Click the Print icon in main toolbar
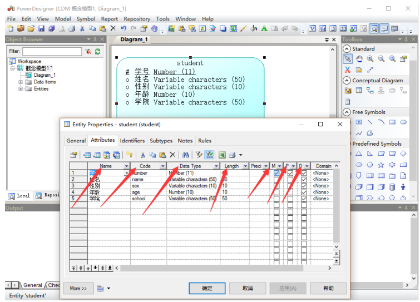This screenshot has width=420, height=302. pyautogui.click(x=72, y=28)
